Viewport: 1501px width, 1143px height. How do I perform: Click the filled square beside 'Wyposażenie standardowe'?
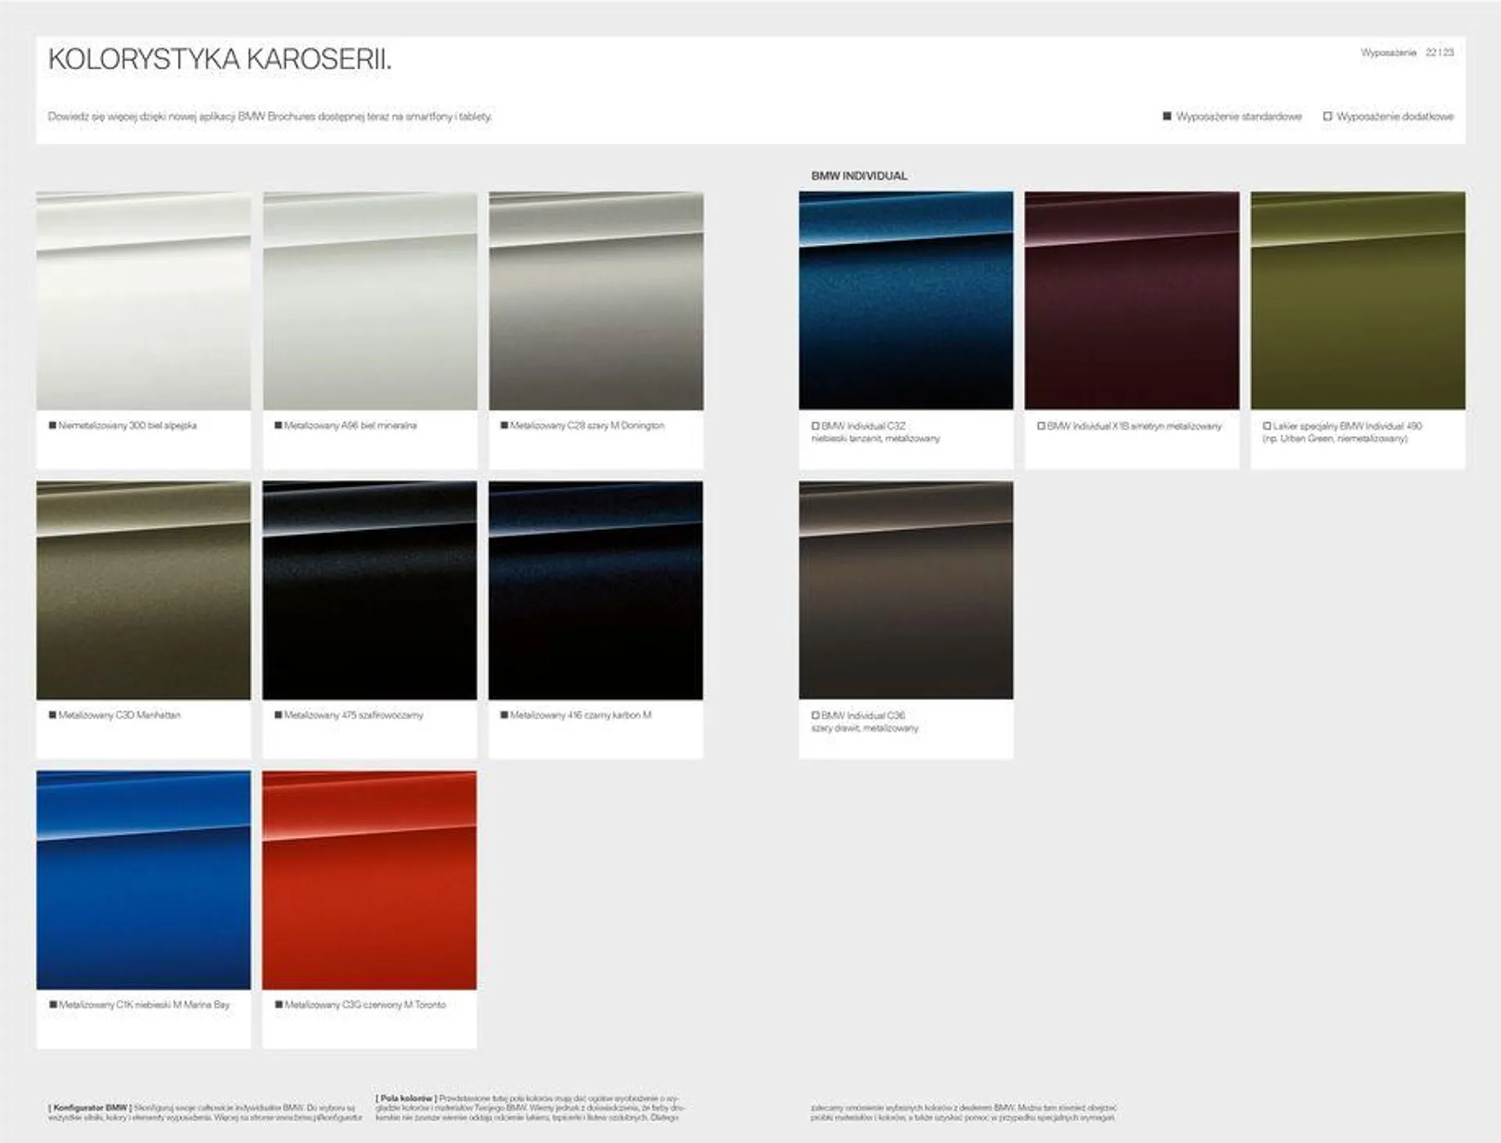coord(1167,116)
